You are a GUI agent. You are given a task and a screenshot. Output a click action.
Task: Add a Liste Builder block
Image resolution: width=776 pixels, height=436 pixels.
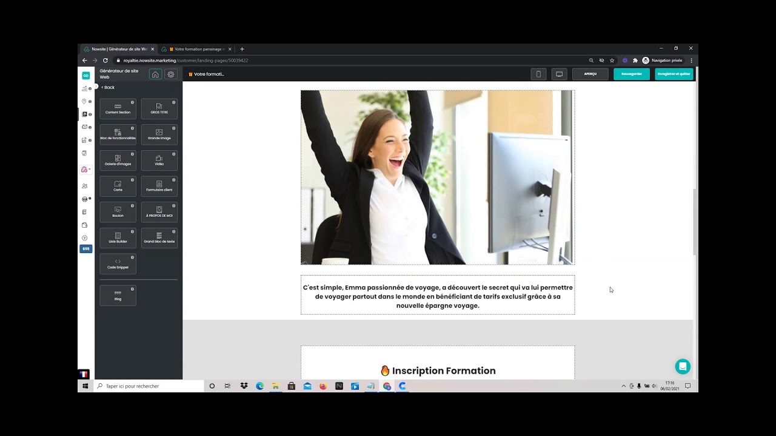click(x=118, y=238)
